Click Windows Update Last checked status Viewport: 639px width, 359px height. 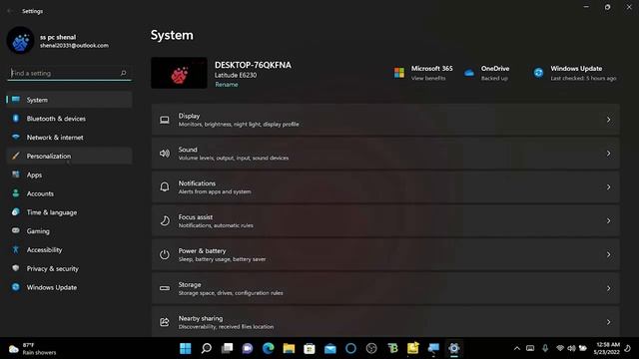coord(583,78)
